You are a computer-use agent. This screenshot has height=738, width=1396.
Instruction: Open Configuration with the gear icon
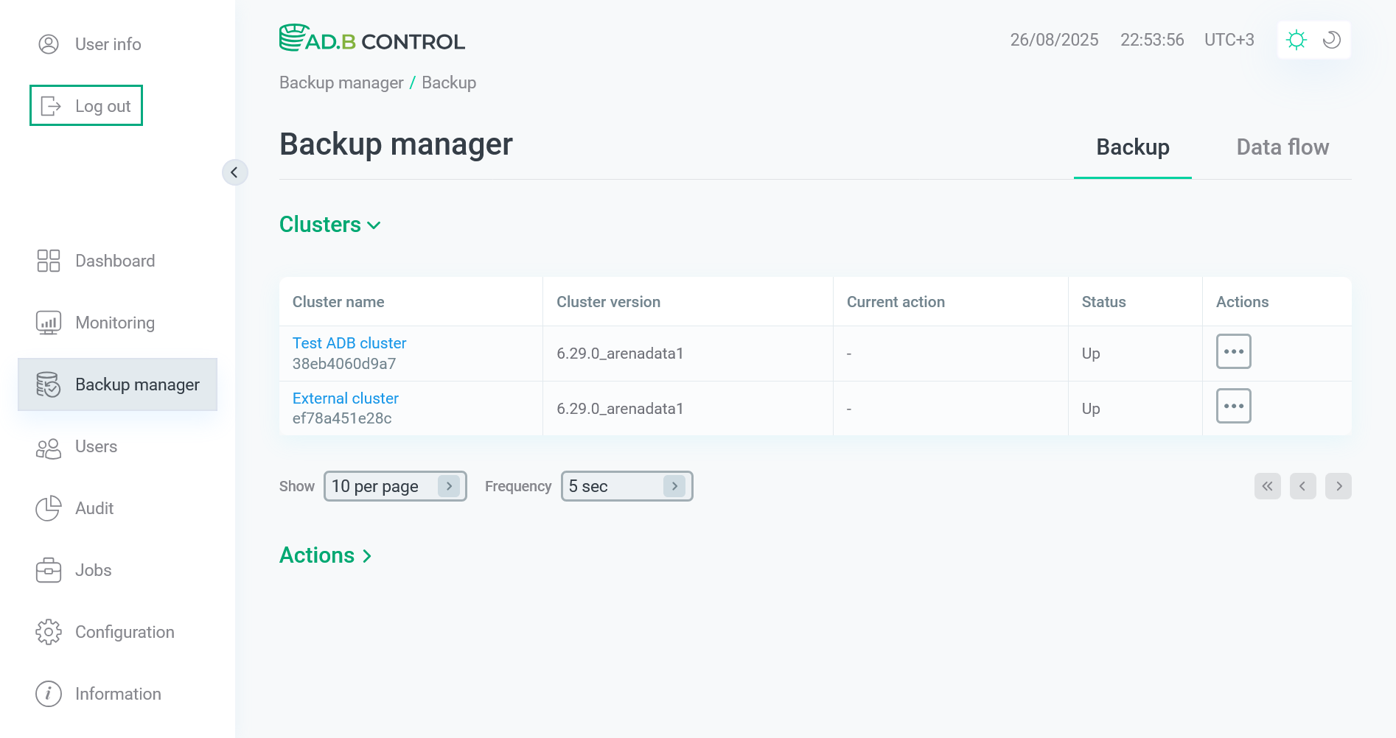[49, 631]
